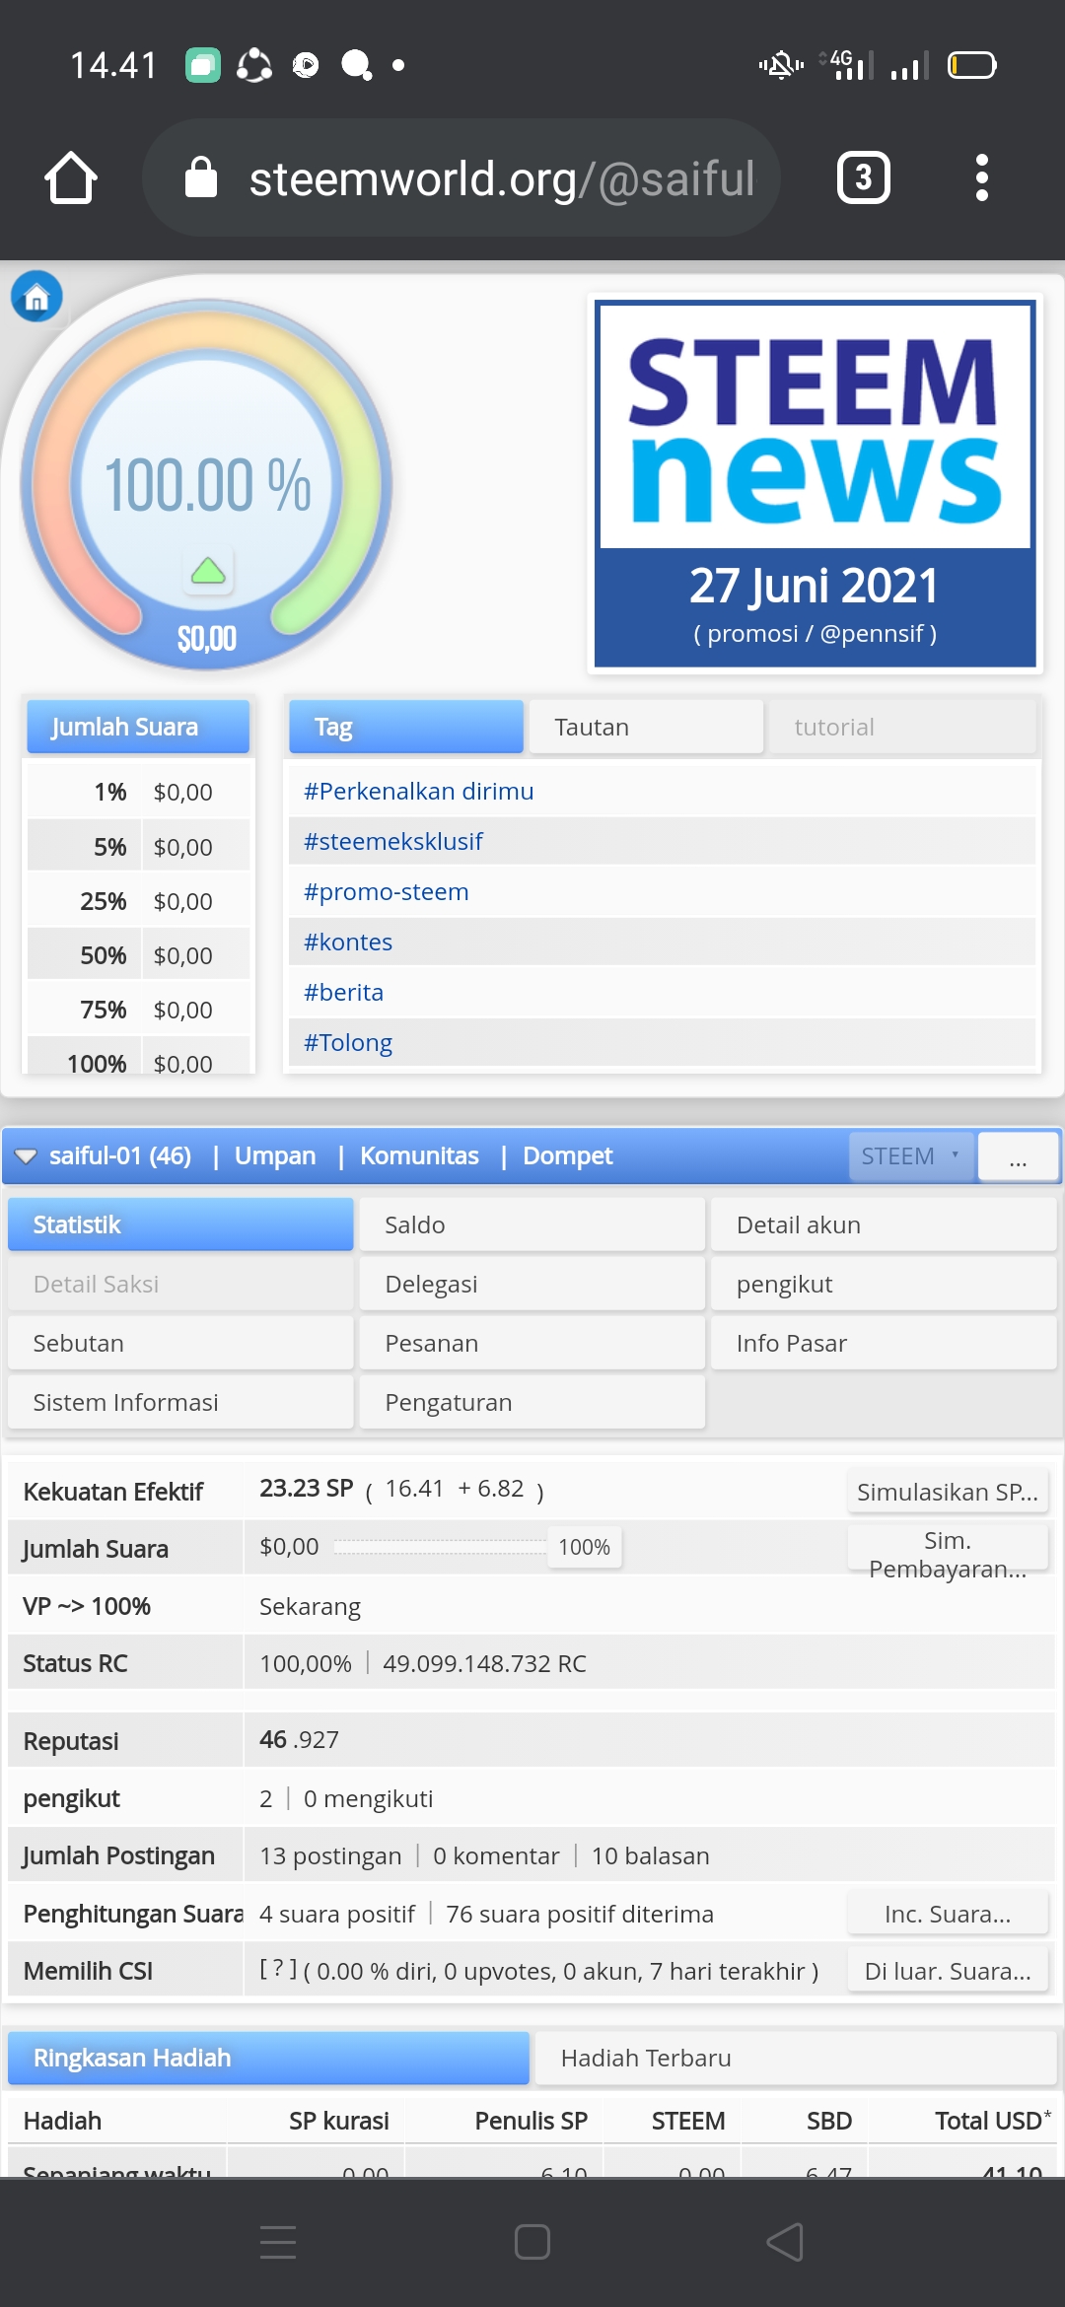This screenshot has width=1065, height=2307.
Task: Click the Sim. Pembayaran... button
Action: [948, 1549]
